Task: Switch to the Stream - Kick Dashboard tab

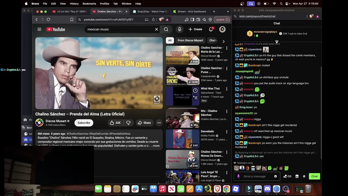Action: pyautogui.click(x=190, y=11)
